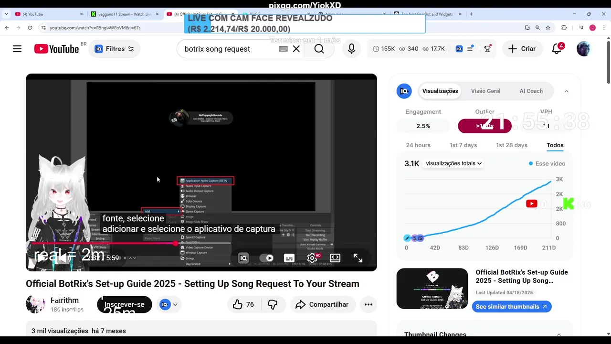Image resolution: width=611 pixels, height=344 pixels.
Task: Open the 'visualizações totais' dropdown
Action: [x=454, y=163]
